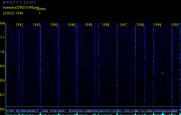The height and width of the screenshot is (115, 181).
Task: Click the 13:42 time marker
Action: click(x=37, y=25)
